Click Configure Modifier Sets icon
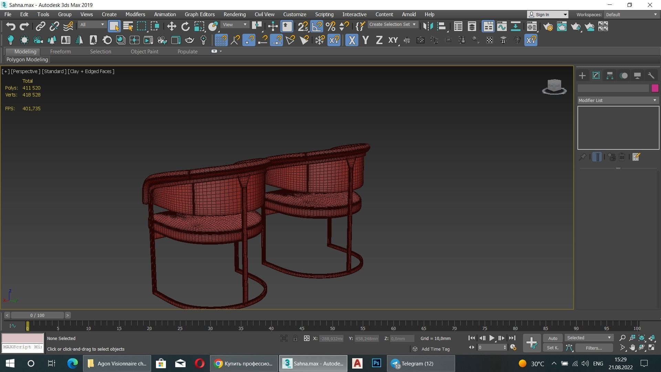Screen dimensions: 661x372 (x=636, y=157)
